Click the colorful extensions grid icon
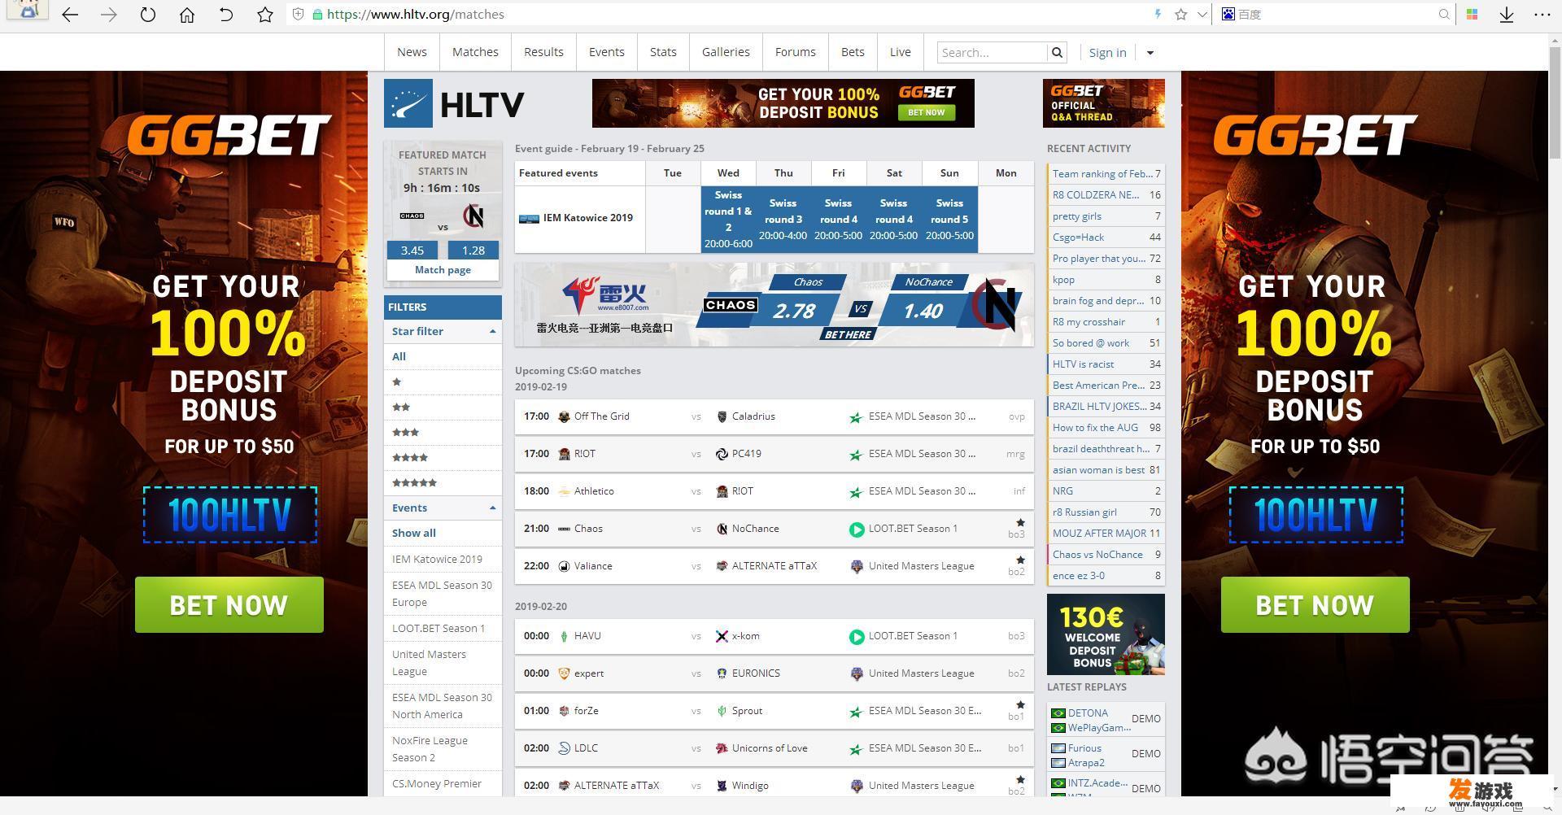The width and height of the screenshot is (1562, 815). coord(1472,15)
